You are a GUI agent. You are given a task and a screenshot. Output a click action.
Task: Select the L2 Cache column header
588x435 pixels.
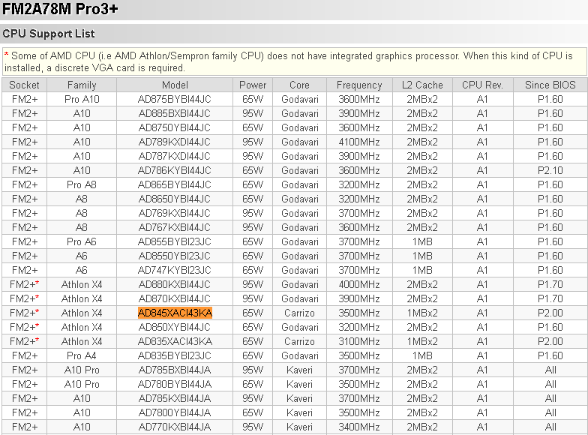point(422,85)
